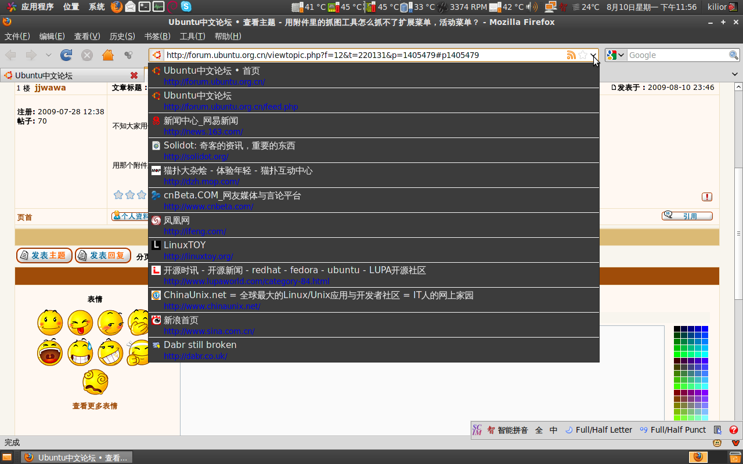
Task: Toggle Full/Half Punct mode
Action: [x=673, y=430]
